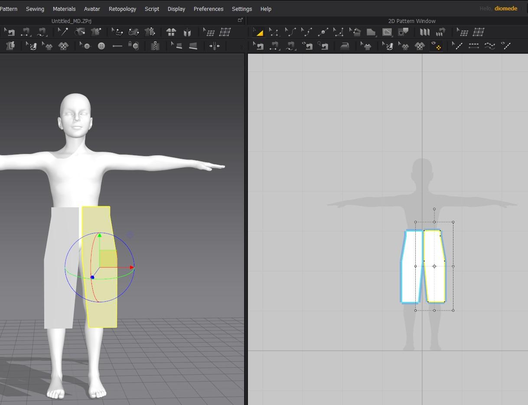
Task: Click the diomede username link
Action: point(505,9)
